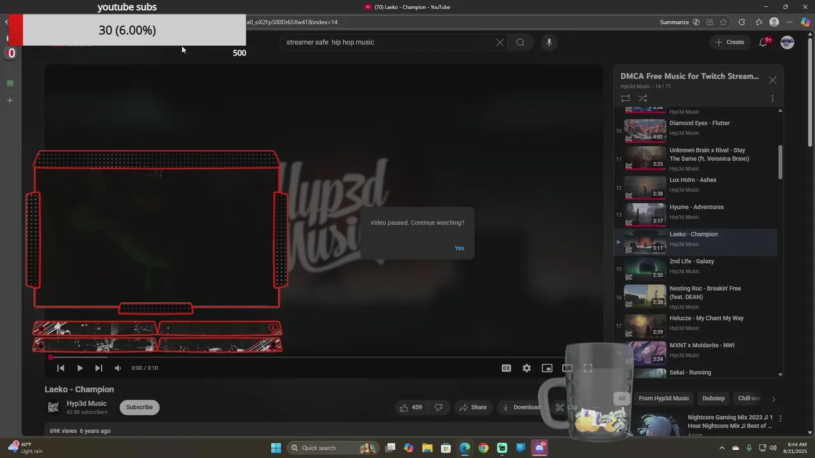This screenshot has height=458, width=815.
Task: Click the playlist scrollbar
Action: pos(781,162)
